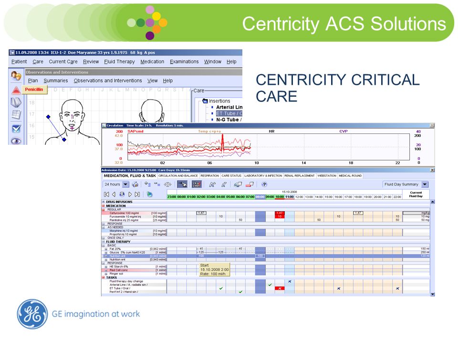The image size is (458, 343).
Task: Click the open book icon in sidebar
Action: 16,103
